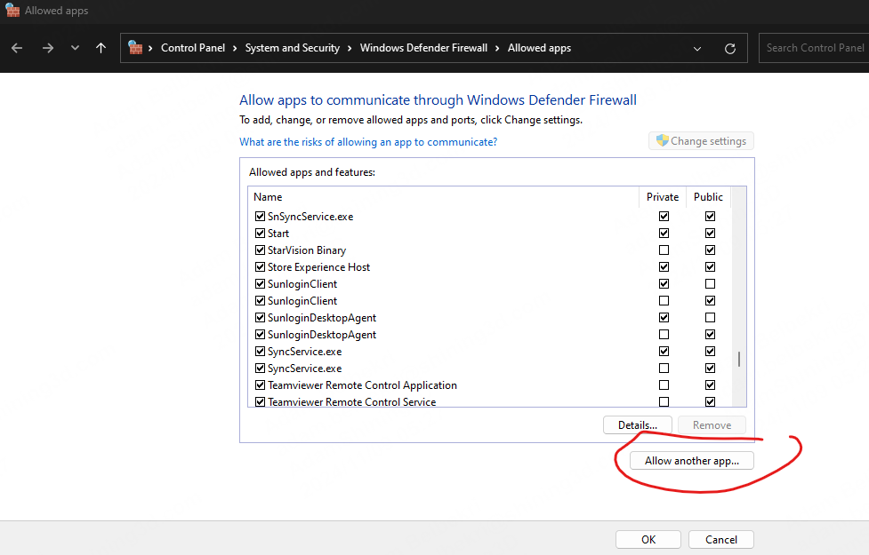Click the Public column header

tap(708, 197)
